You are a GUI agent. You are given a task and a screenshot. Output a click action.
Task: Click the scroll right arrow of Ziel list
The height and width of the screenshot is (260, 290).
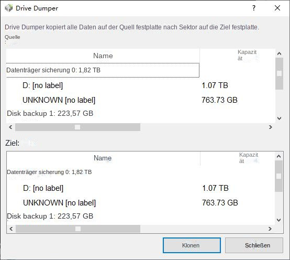270,229
